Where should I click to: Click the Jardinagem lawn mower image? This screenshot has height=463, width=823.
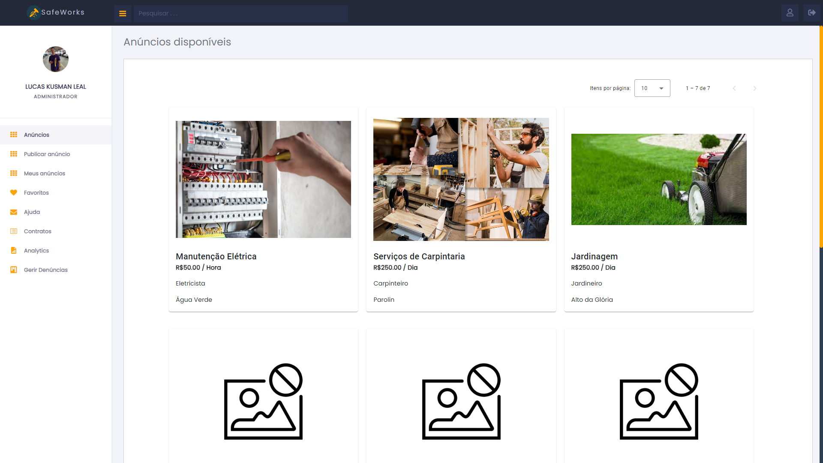pyautogui.click(x=659, y=179)
